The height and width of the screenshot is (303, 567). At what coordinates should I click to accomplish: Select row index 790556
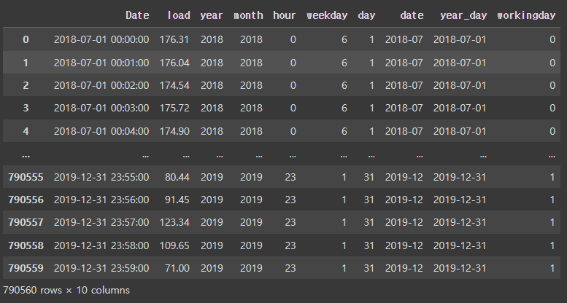click(x=26, y=200)
